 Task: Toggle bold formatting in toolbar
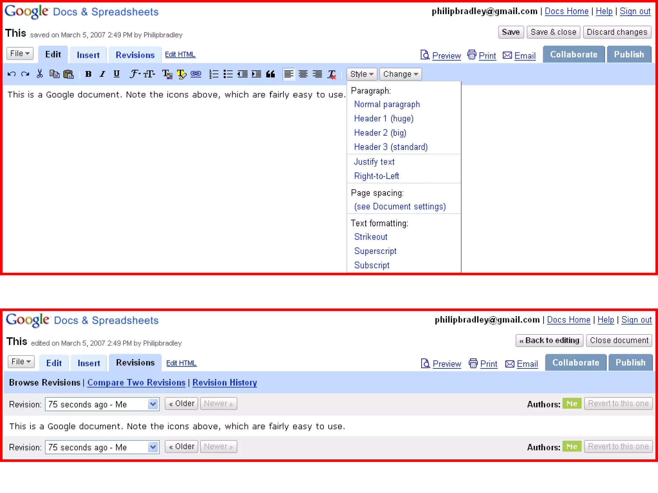(x=88, y=74)
